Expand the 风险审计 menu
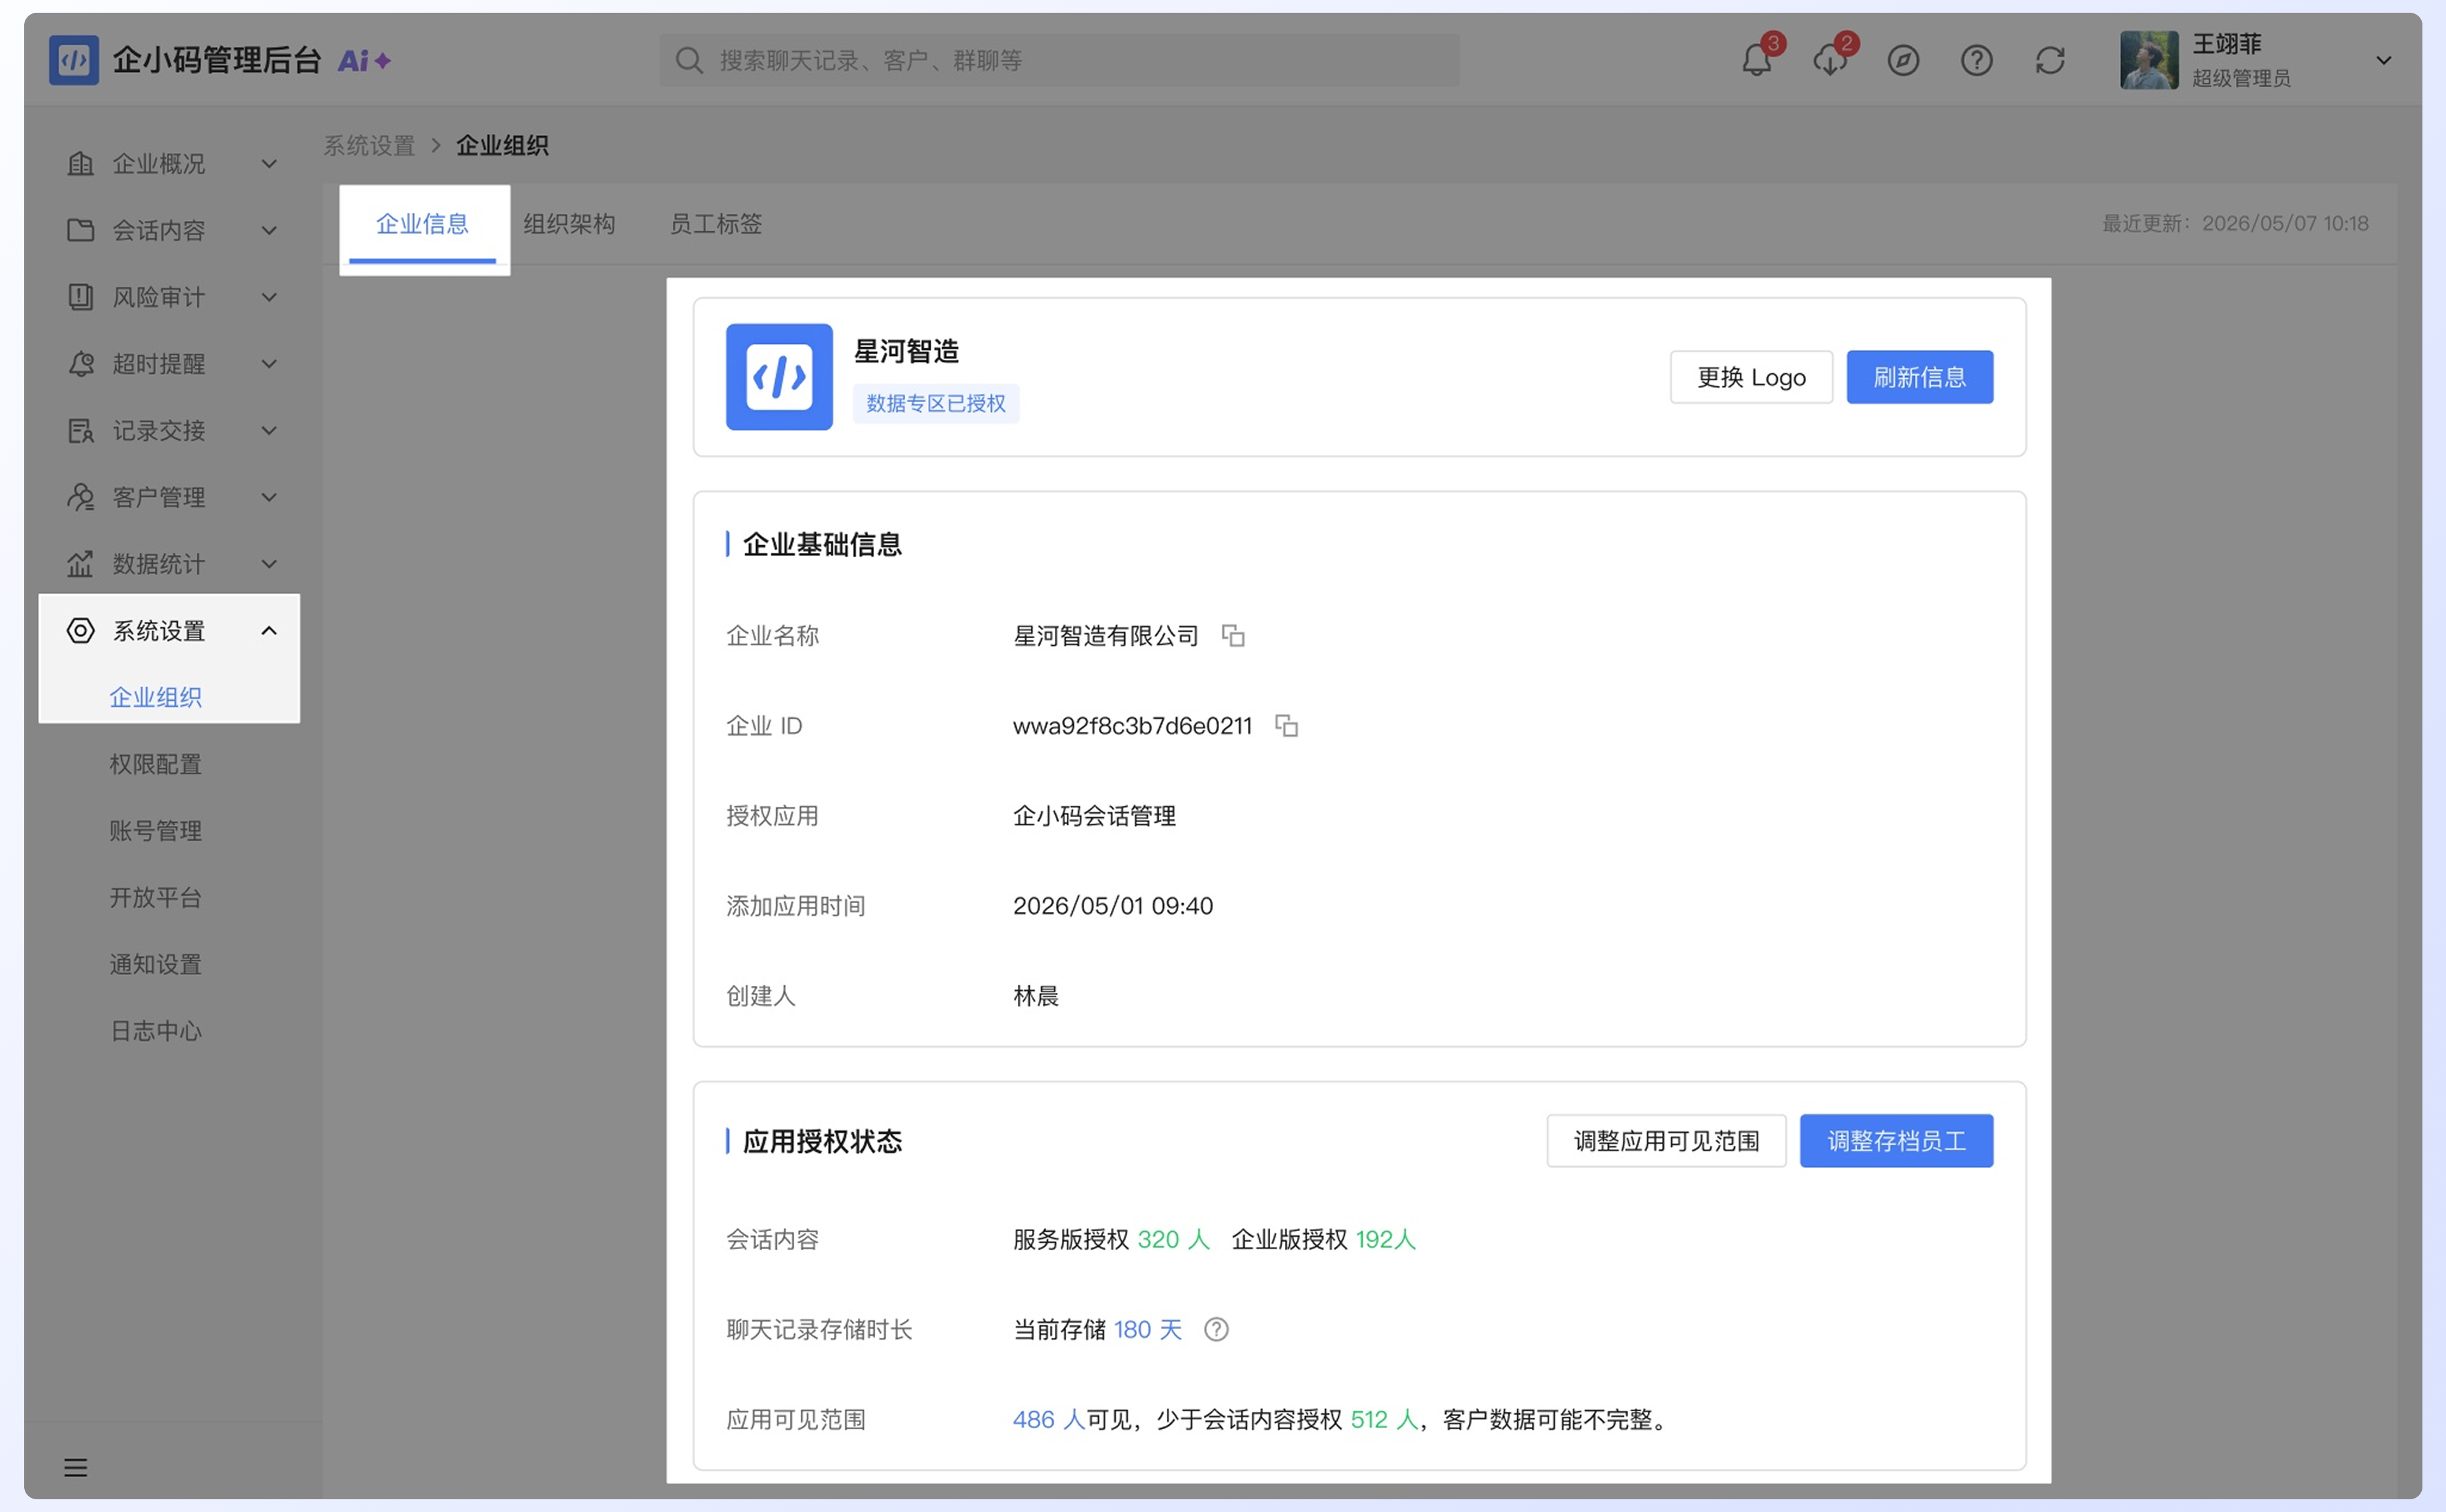 (x=169, y=297)
